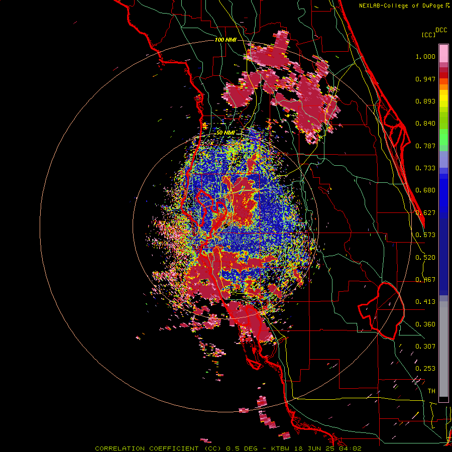Click the 50 NMI range ring label
Viewport: 452px width, 452px height.
point(225,133)
